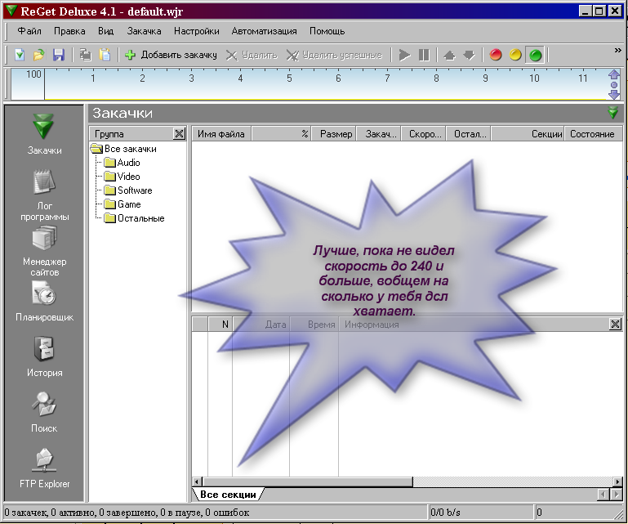Select the green traffic light mode
This screenshot has width=628, height=524.
pyautogui.click(x=536, y=55)
